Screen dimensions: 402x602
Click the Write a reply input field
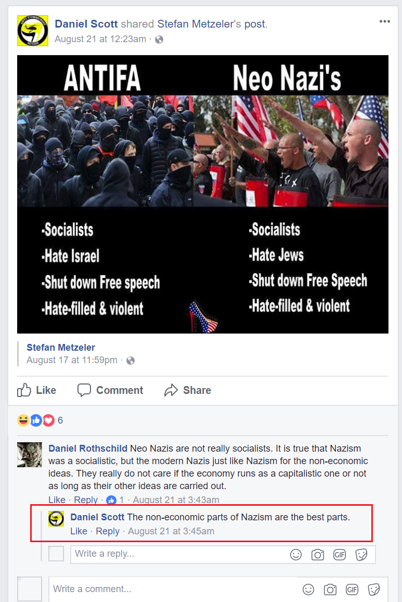click(179, 555)
